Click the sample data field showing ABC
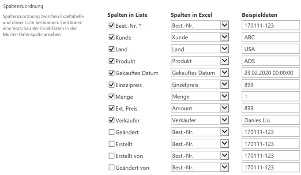The height and width of the screenshot is (175, 301). pos(271,37)
